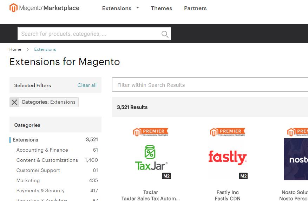This screenshot has height=201, width=308.
Task: Open the Partners menu item
Action: coord(195,8)
